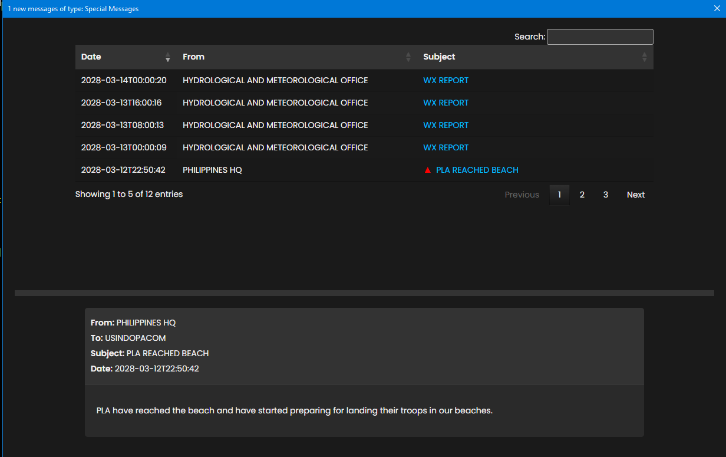
Task: Select date cell 2028-03-13T16:00:16
Action: (121, 103)
